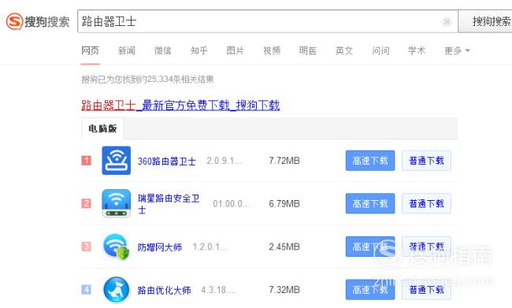Open the 路由器卫士_最新官方免费下载 result link
The width and height of the screenshot is (512, 308).
coord(180,106)
